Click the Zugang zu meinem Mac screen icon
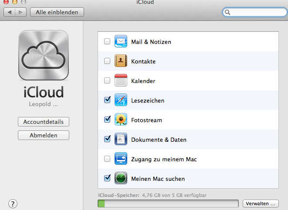Screen dimensions: 288x210 (121, 159)
